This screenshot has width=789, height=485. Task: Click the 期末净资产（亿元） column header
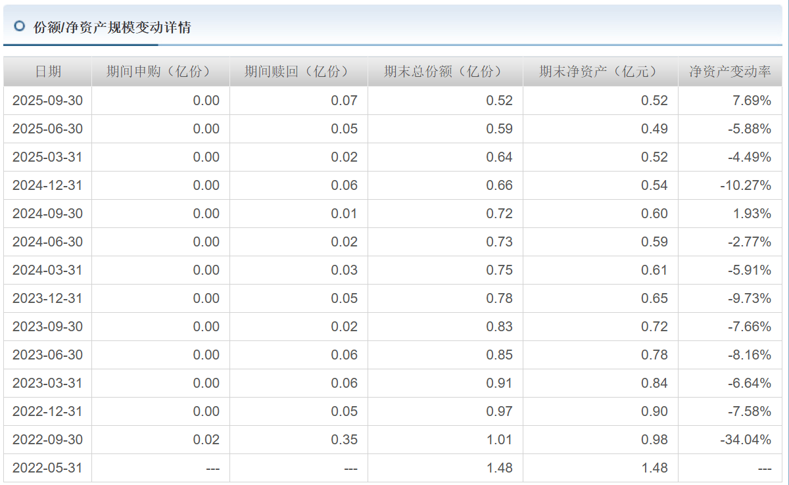[x=600, y=72]
